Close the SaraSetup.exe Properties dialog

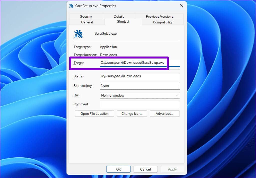[181, 6]
